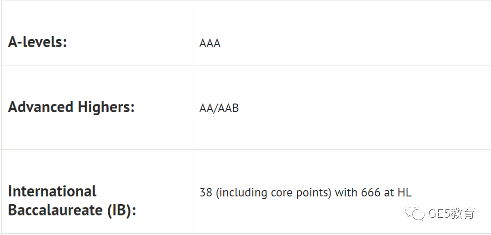Click the word points) in the IB requirement

[x=315, y=193]
